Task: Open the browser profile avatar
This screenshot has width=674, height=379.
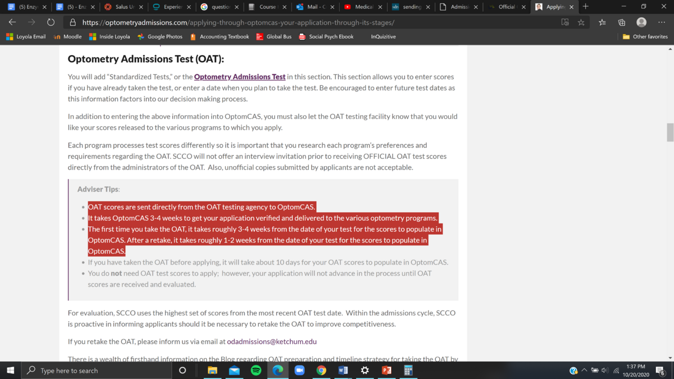Action: (x=641, y=22)
